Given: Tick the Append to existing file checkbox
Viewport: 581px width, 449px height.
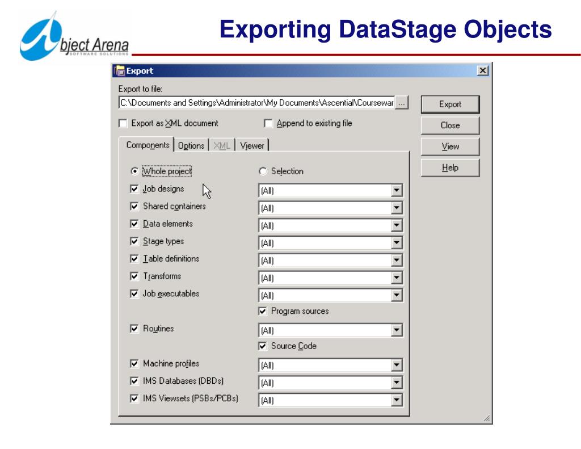Looking at the screenshot, I should (x=268, y=124).
